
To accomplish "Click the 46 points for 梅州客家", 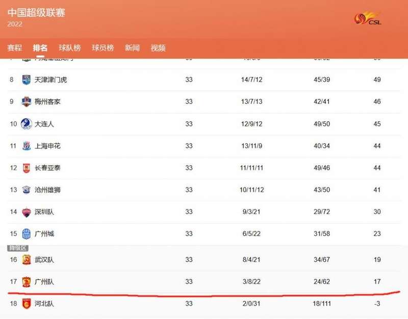I will coord(377,101).
